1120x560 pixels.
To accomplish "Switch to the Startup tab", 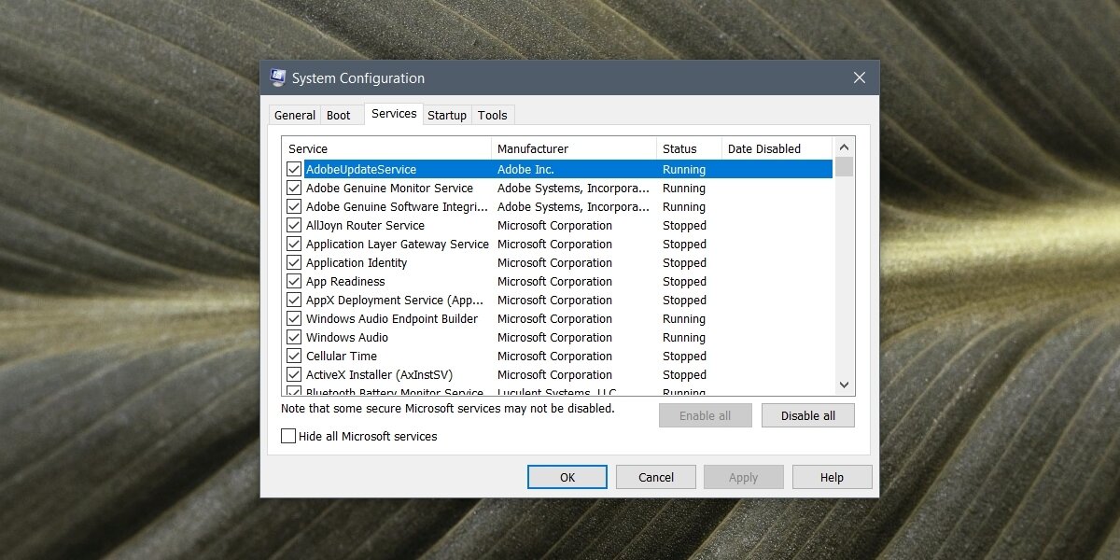I will tap(447, 115).
